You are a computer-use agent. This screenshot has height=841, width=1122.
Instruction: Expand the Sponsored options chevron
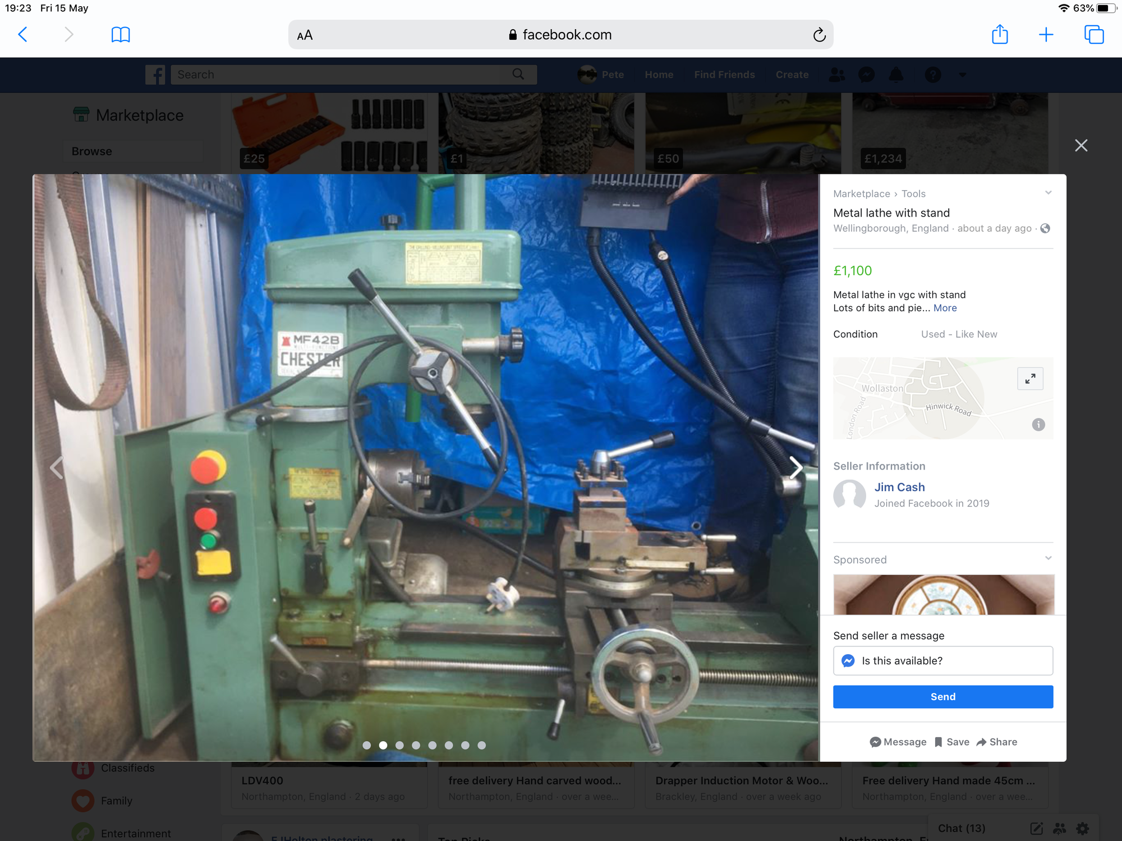tap(1048, 558)
